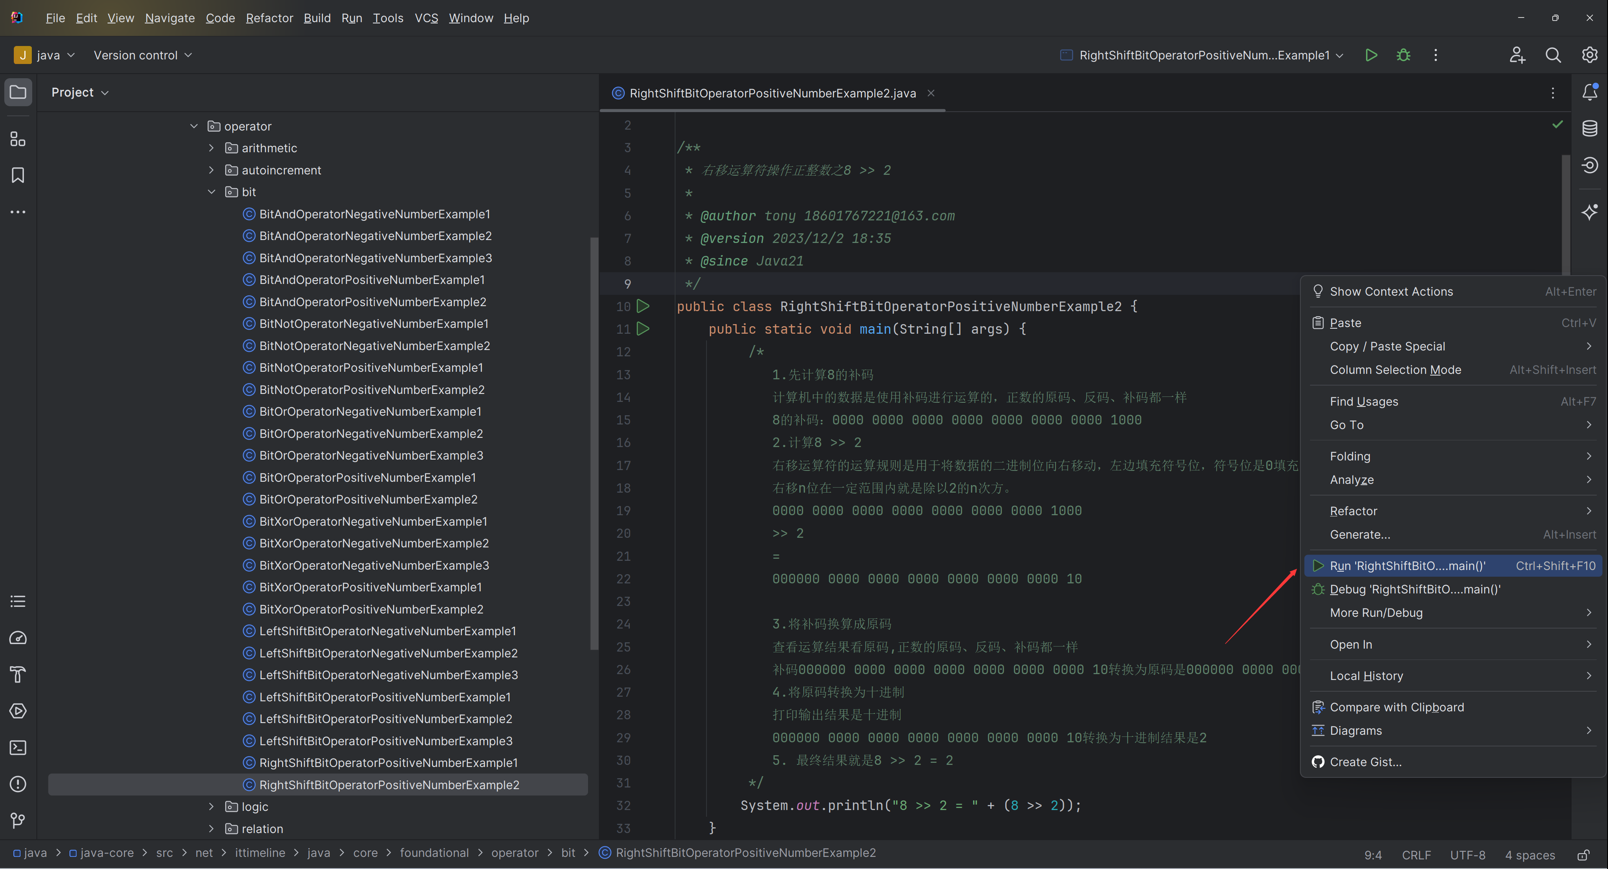Image resolution: width=1608 pixels, height=869 pixels.
Task: Choose Create Gist... entry
Action: [1453, 762]
